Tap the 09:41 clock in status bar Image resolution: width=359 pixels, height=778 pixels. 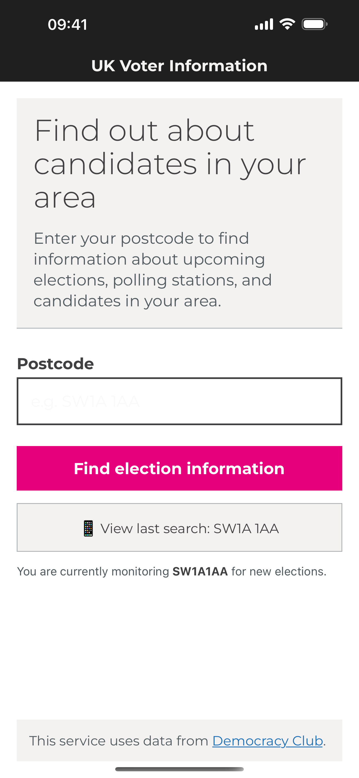[68, 24]
